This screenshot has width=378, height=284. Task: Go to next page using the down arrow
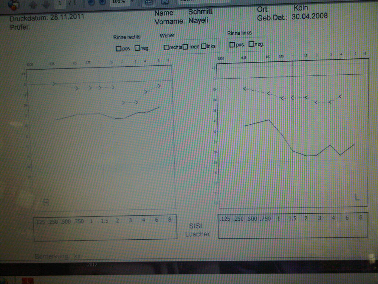point(46,4)
